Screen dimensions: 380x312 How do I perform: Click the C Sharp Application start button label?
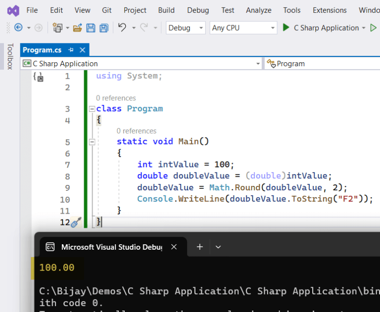pos(326,28)
